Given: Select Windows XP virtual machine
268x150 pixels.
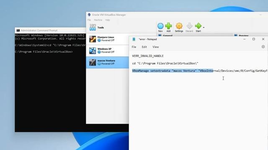Looking at the screenshot, I should point(107,51).
